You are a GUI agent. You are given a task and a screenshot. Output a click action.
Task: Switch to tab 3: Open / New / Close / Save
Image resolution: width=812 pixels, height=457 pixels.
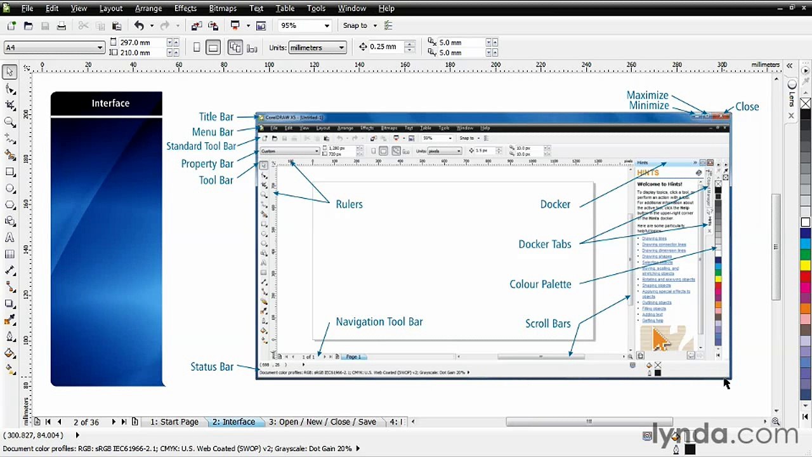click(322, 421)
